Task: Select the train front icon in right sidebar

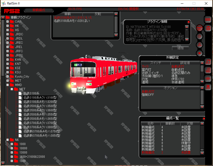Action: (208, 28)
